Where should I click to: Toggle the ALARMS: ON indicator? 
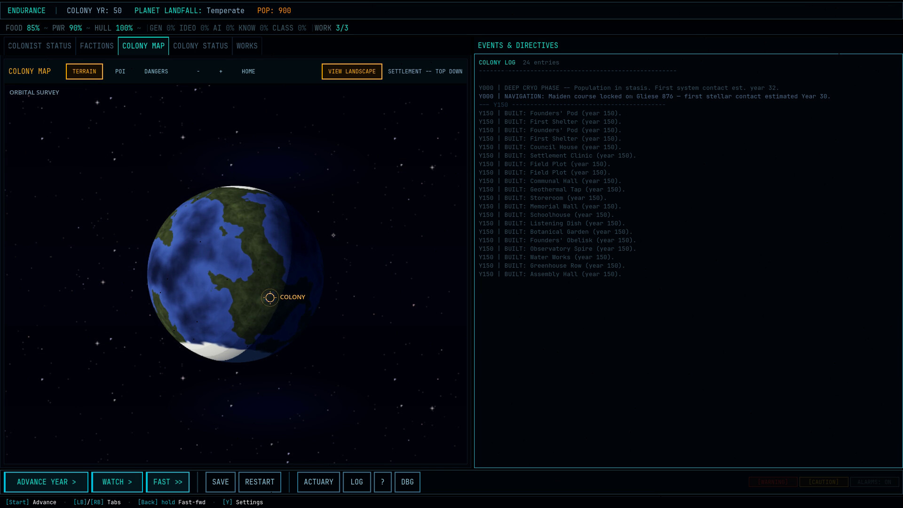point(874,482)
